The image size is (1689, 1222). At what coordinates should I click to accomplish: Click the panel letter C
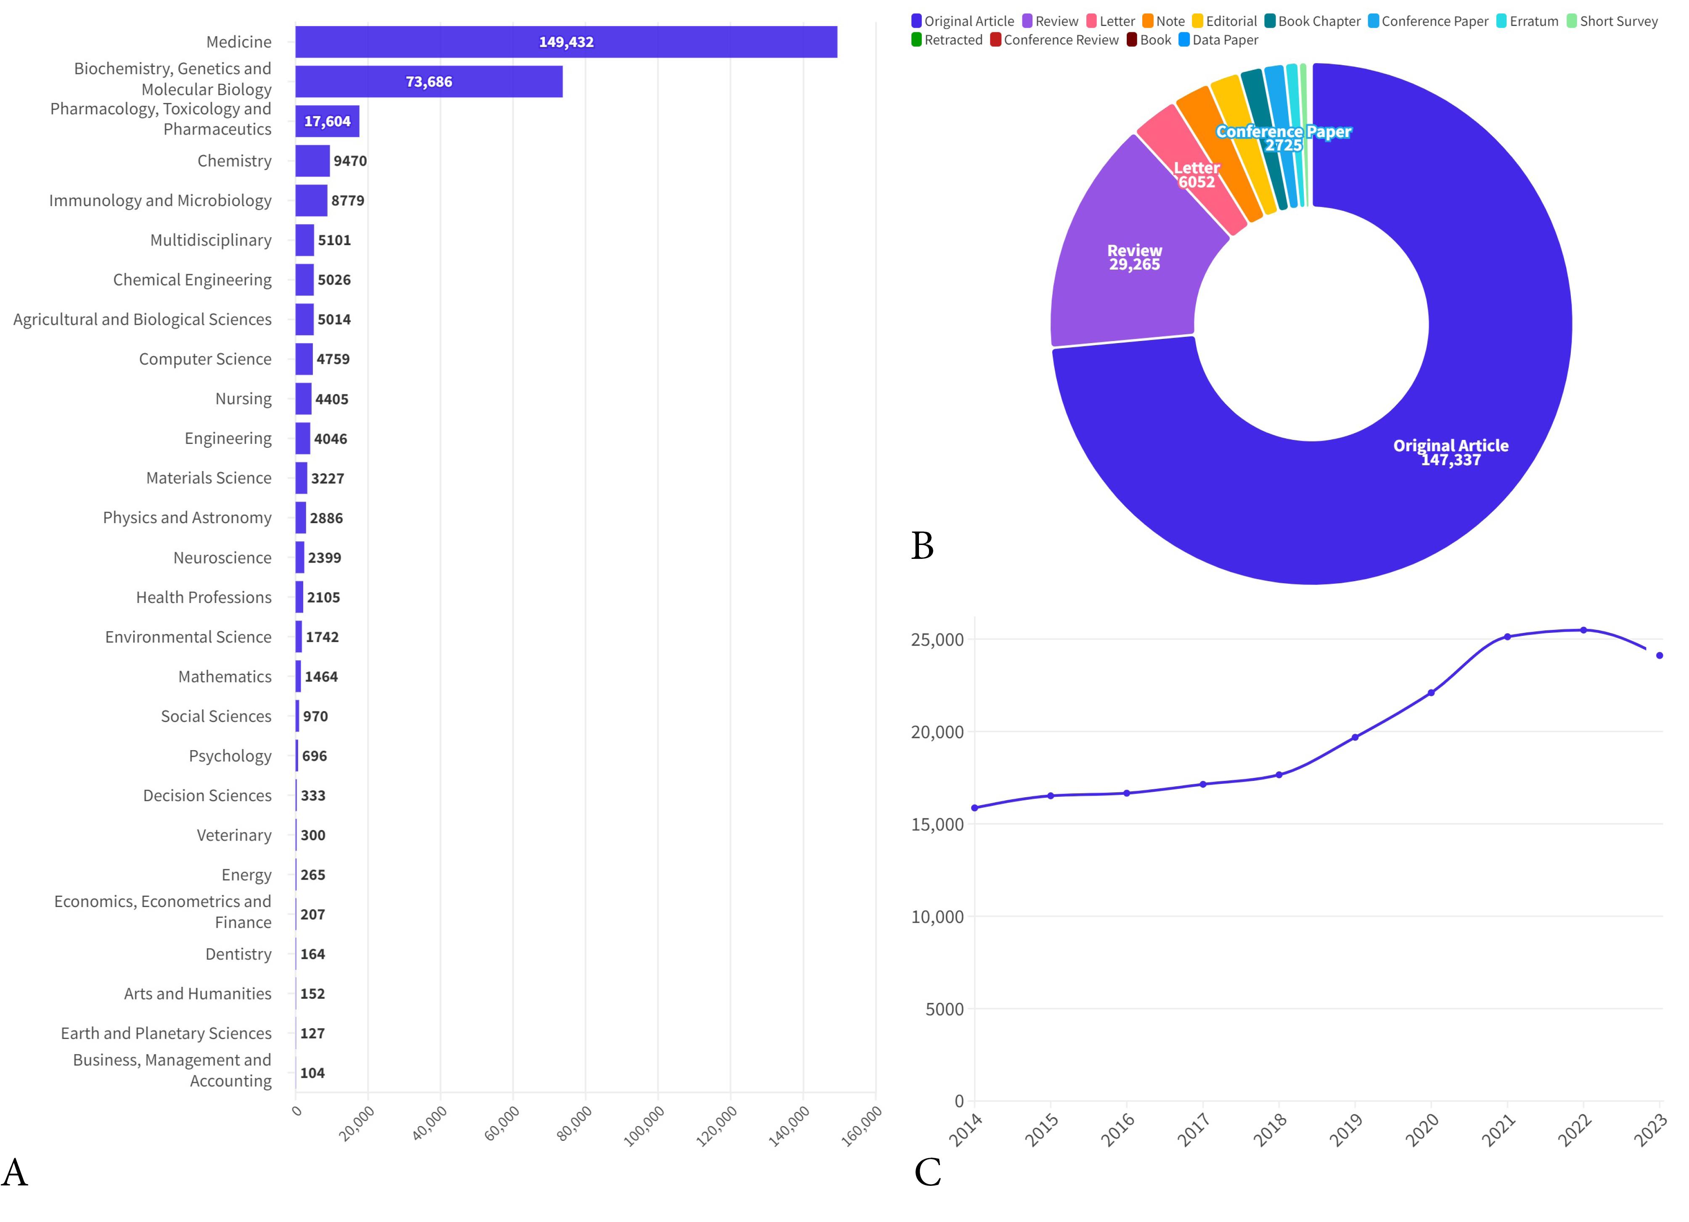click(928, 1172)
